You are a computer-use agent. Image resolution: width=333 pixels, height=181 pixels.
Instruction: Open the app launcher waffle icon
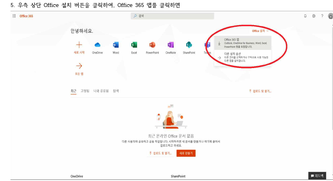click(x=14, y=16)
